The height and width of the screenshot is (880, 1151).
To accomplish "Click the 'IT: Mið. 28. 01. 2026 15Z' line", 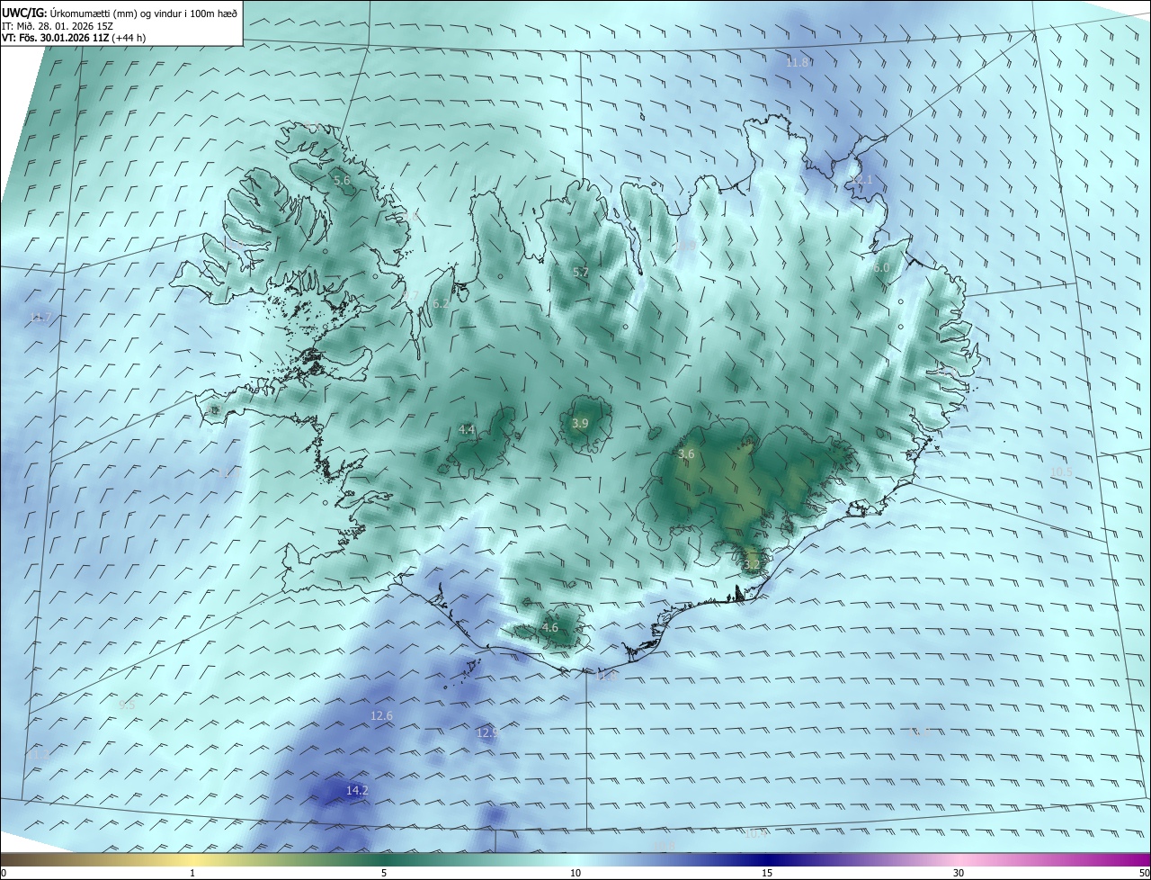I will [x=57, y=26].
